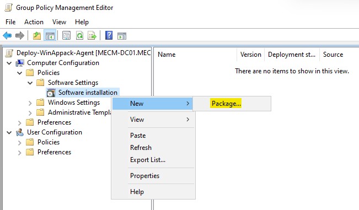359x210 pixels.
Task: Click the Group Policy Management Editor title icon
Action: pyautogui.click(x=9, y=7)
